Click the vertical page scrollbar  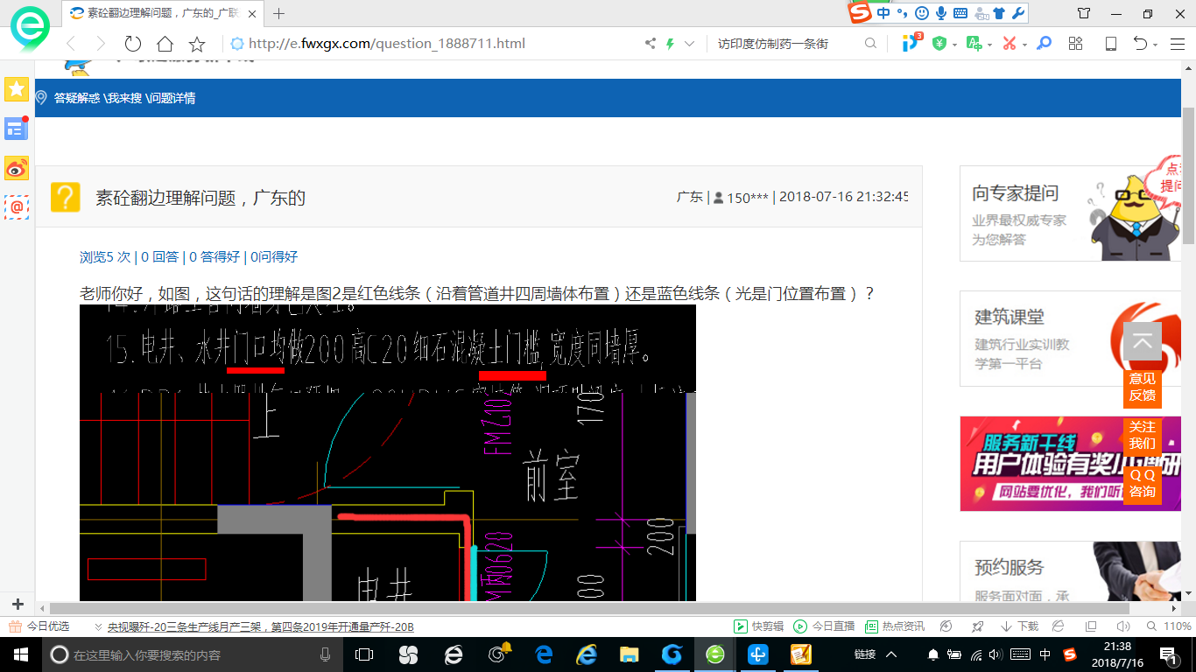(1189, 175)
